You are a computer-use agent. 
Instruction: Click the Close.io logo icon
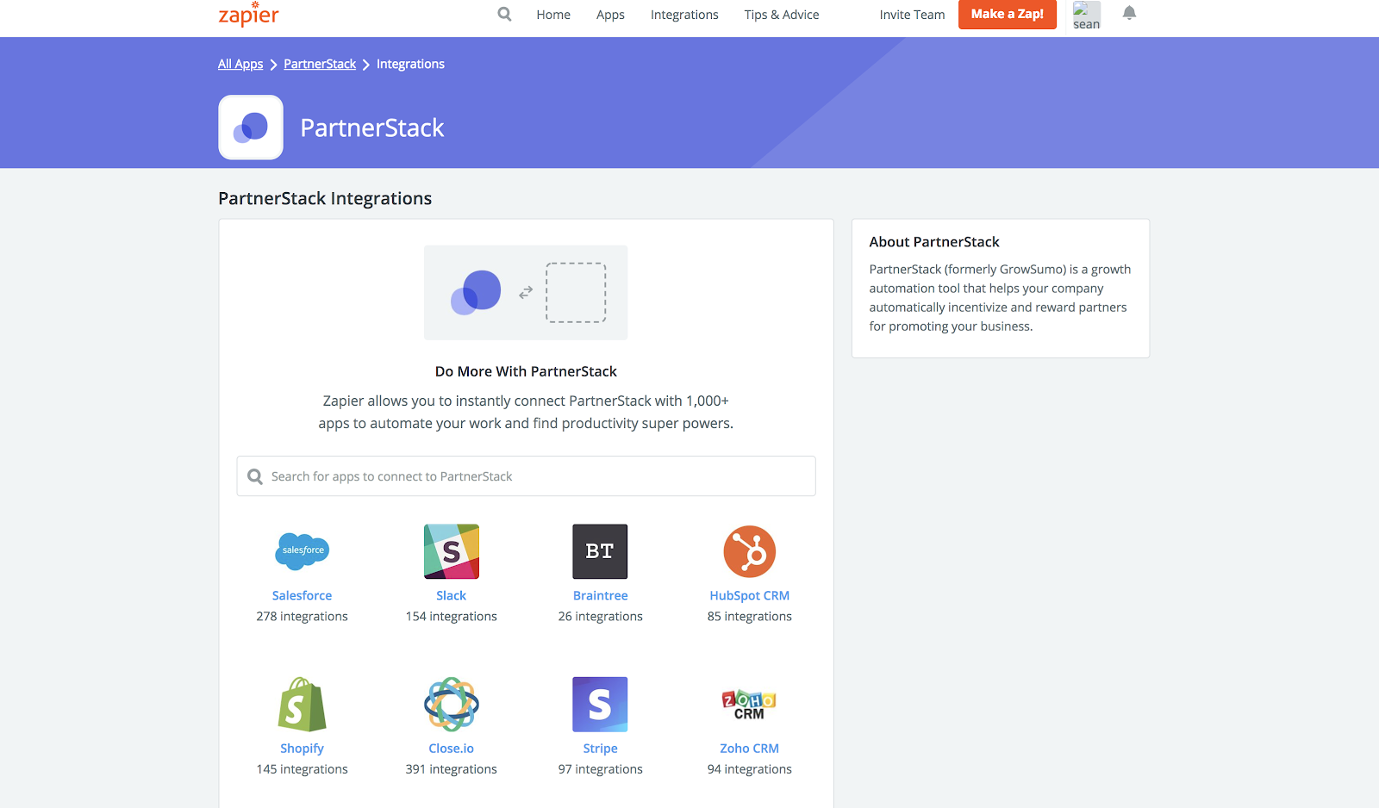(x=452, y=704)
